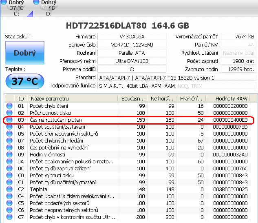Viewport: 258px width, 223px height.
Task: Click the serial number field VDR71DTC12VBMJ
Action: tap(132, 45)
